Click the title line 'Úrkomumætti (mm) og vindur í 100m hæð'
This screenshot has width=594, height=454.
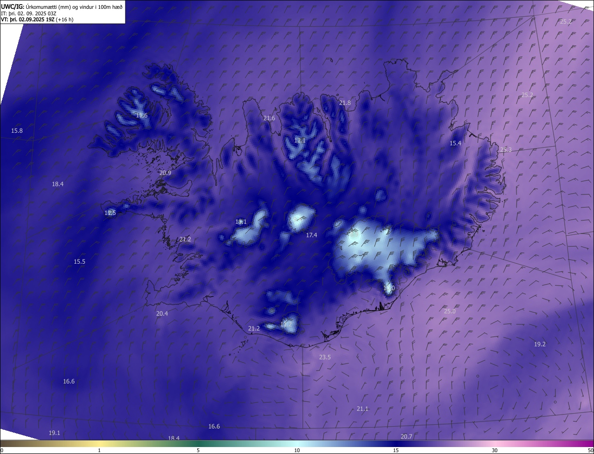pyautogui.click(x=74, y=6)
